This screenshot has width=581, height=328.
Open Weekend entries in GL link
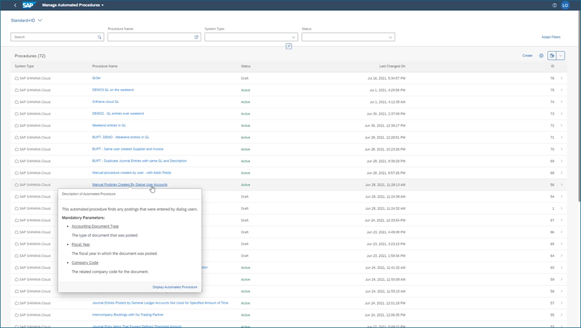(x=109, y=125)
